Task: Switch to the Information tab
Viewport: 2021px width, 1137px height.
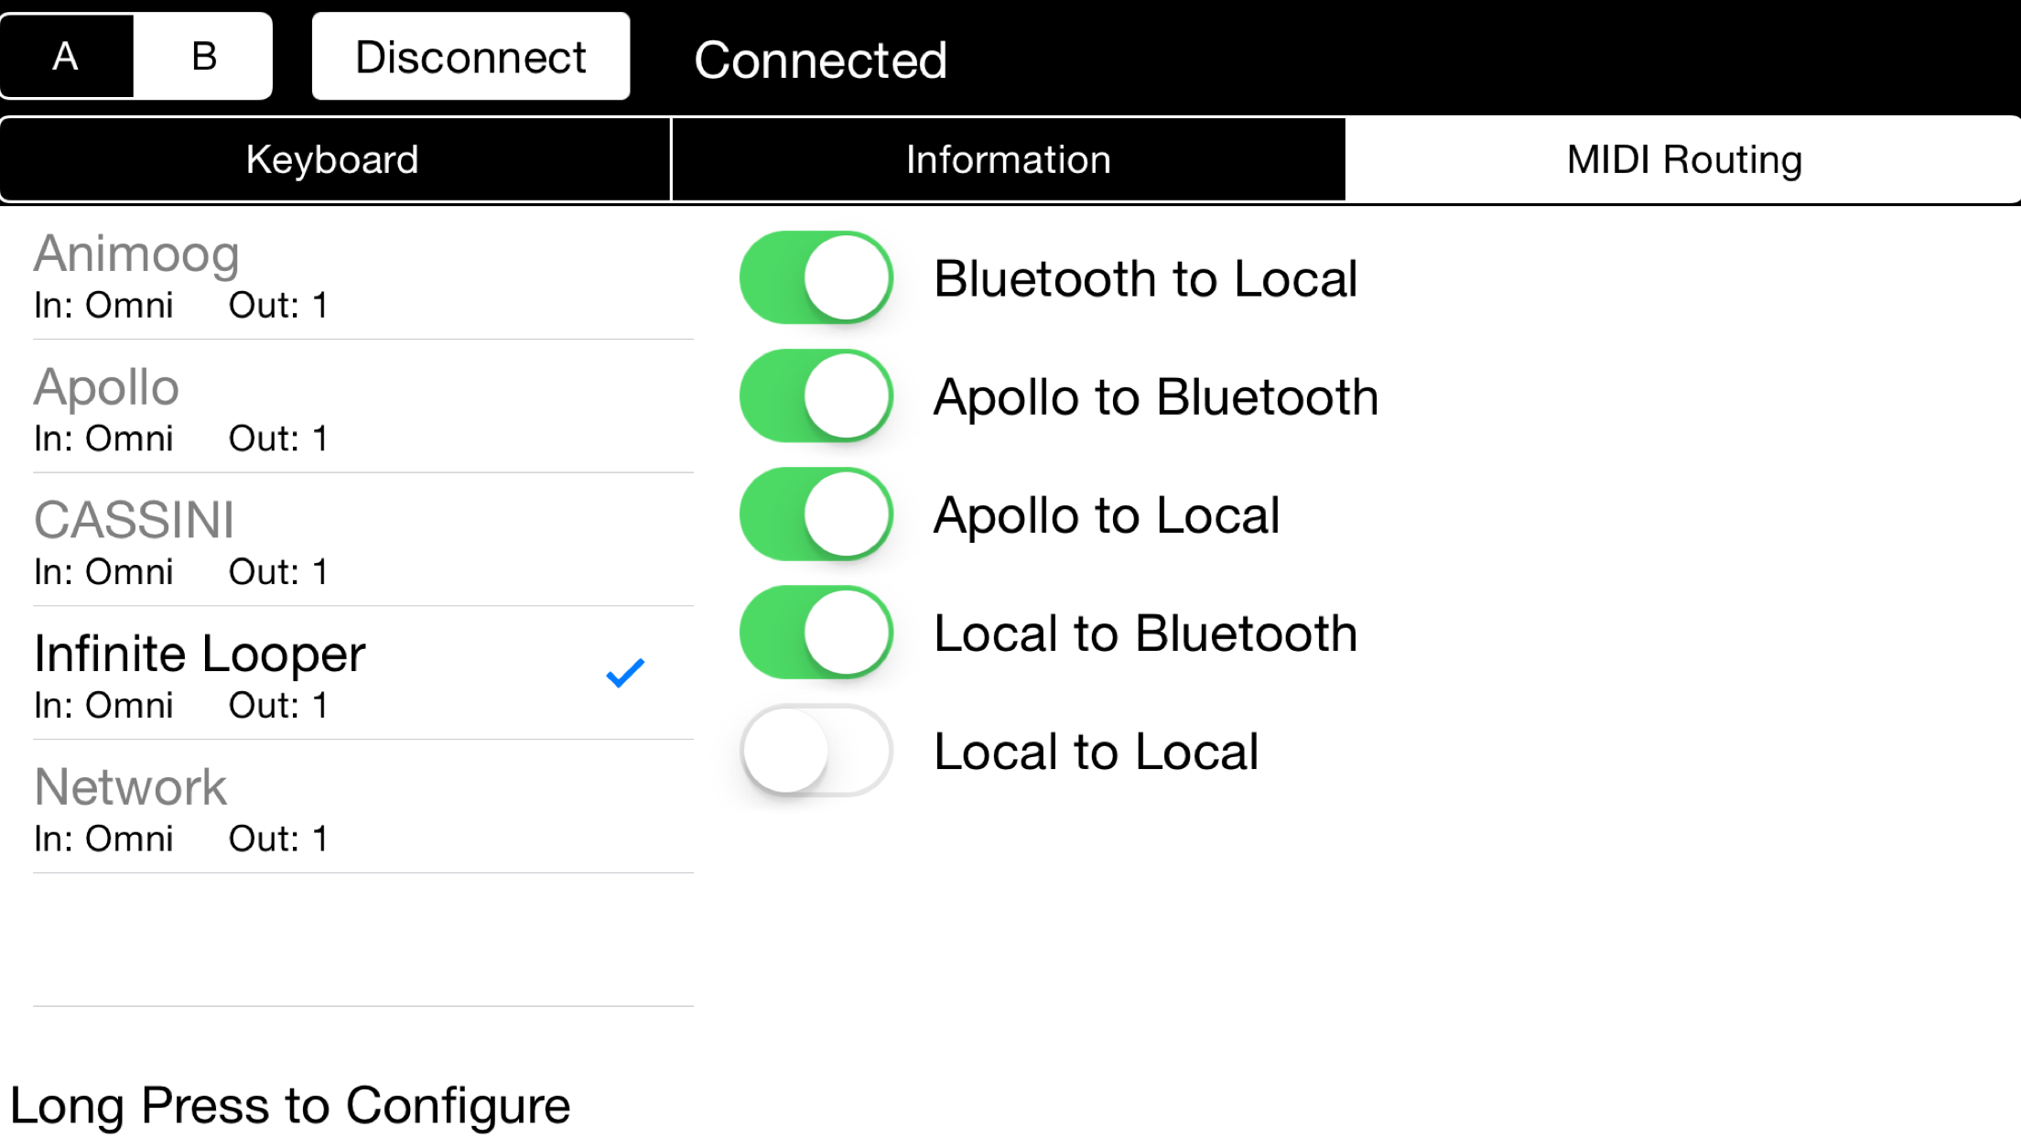Action: pos(1009,159)
